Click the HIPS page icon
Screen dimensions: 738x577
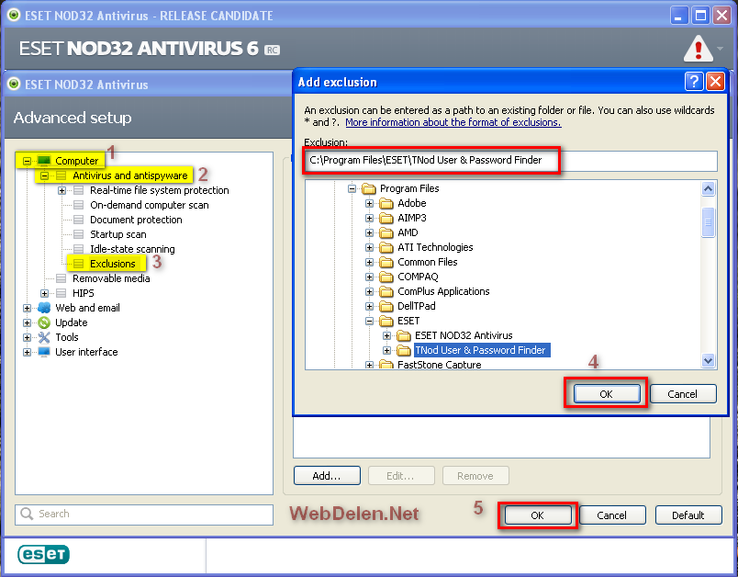(61, 293)
